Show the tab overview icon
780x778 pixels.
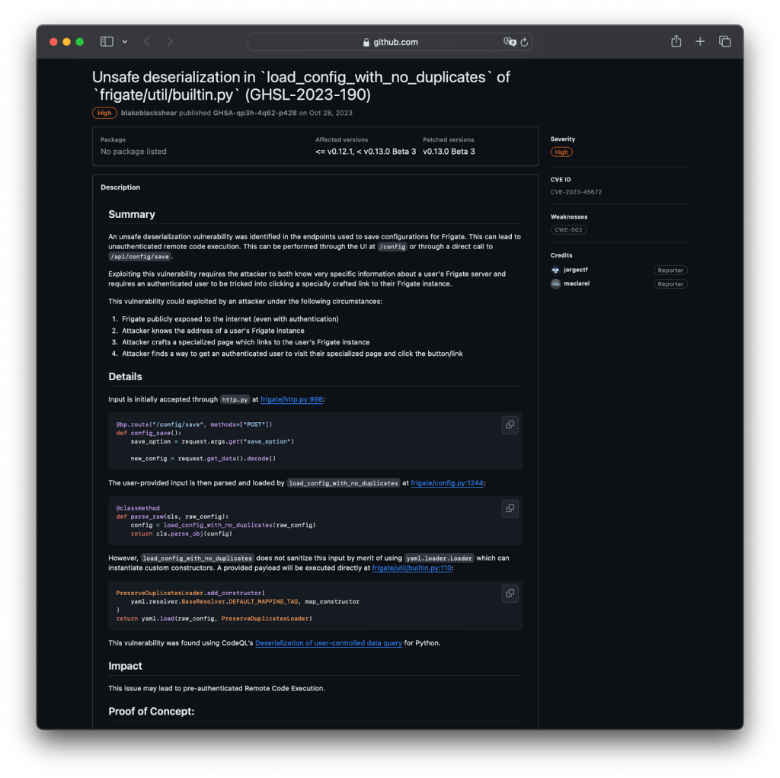[x=724, y=42]
